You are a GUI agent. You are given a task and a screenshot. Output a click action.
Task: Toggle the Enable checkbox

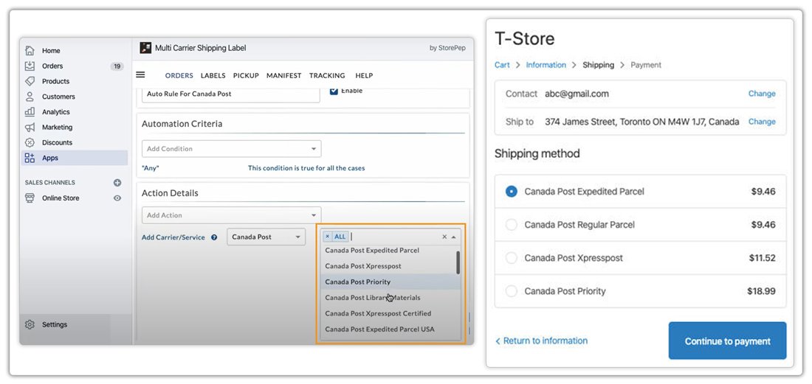click(334, 91)
